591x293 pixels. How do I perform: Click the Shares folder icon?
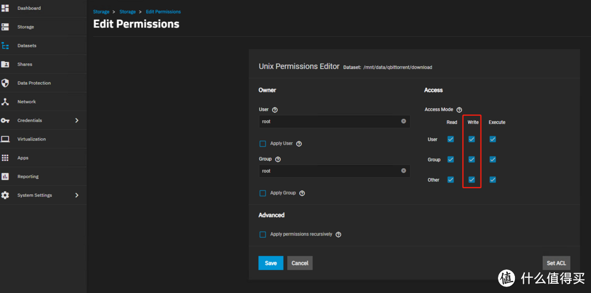[5, 65]
